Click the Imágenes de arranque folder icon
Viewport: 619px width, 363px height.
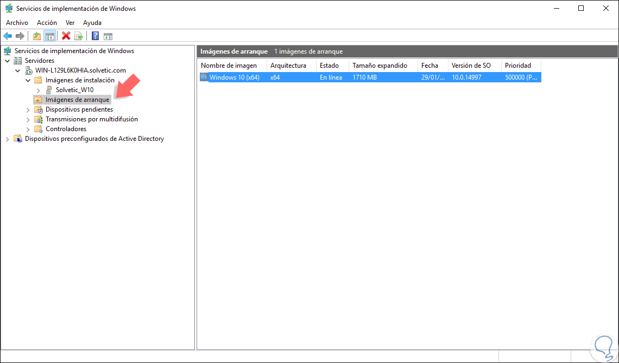(39, 100)
